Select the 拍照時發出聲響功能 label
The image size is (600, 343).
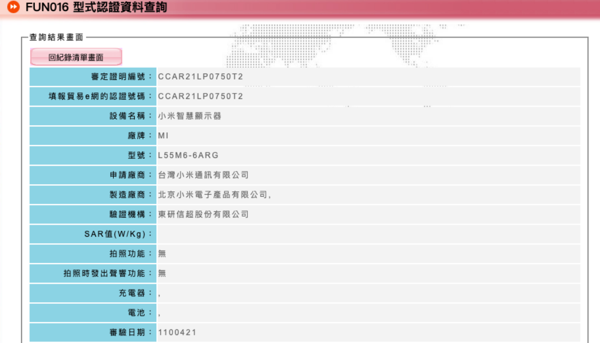point(108,273)
